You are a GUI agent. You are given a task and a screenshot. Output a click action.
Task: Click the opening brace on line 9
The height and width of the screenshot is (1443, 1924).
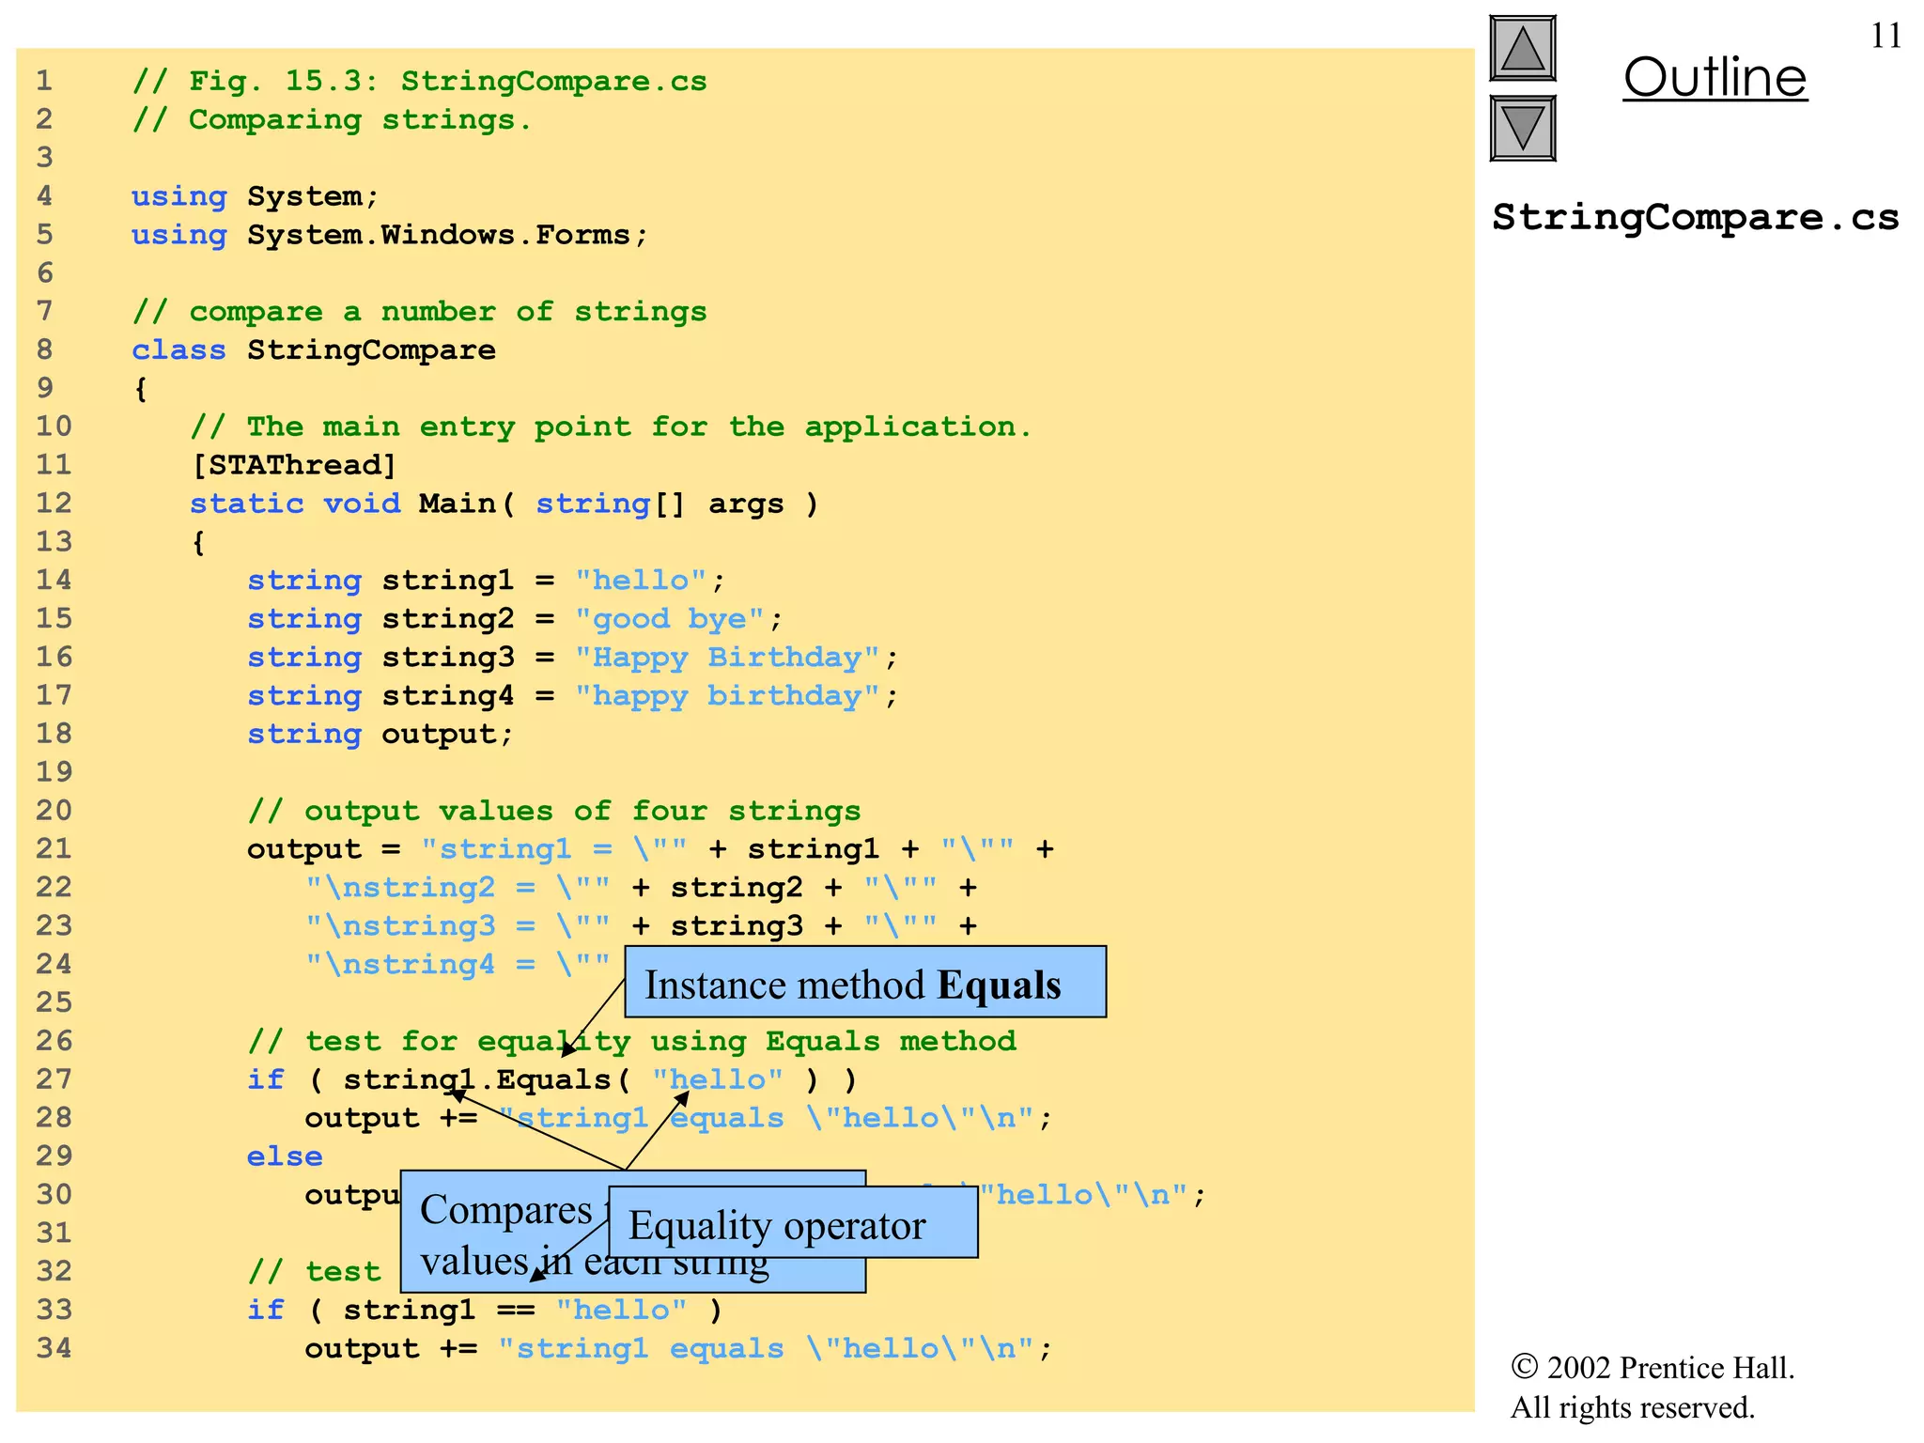click(x=141, y=389)
